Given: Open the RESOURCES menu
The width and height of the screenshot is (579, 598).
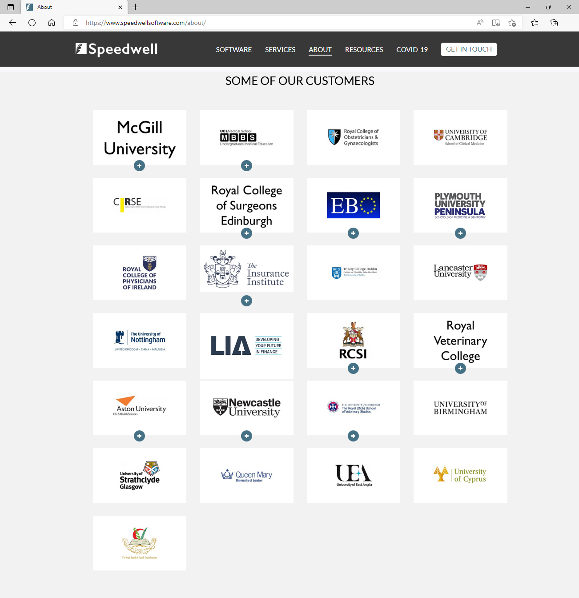Looking at the screenshot, I should pyautogui.click(x=364, y=49).
